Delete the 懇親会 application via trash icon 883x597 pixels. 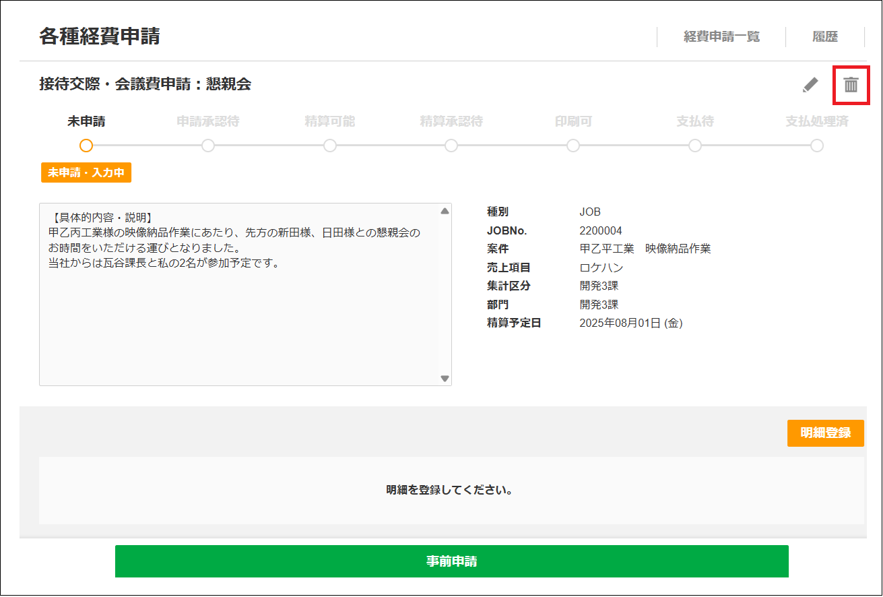[x=851, y=85]
